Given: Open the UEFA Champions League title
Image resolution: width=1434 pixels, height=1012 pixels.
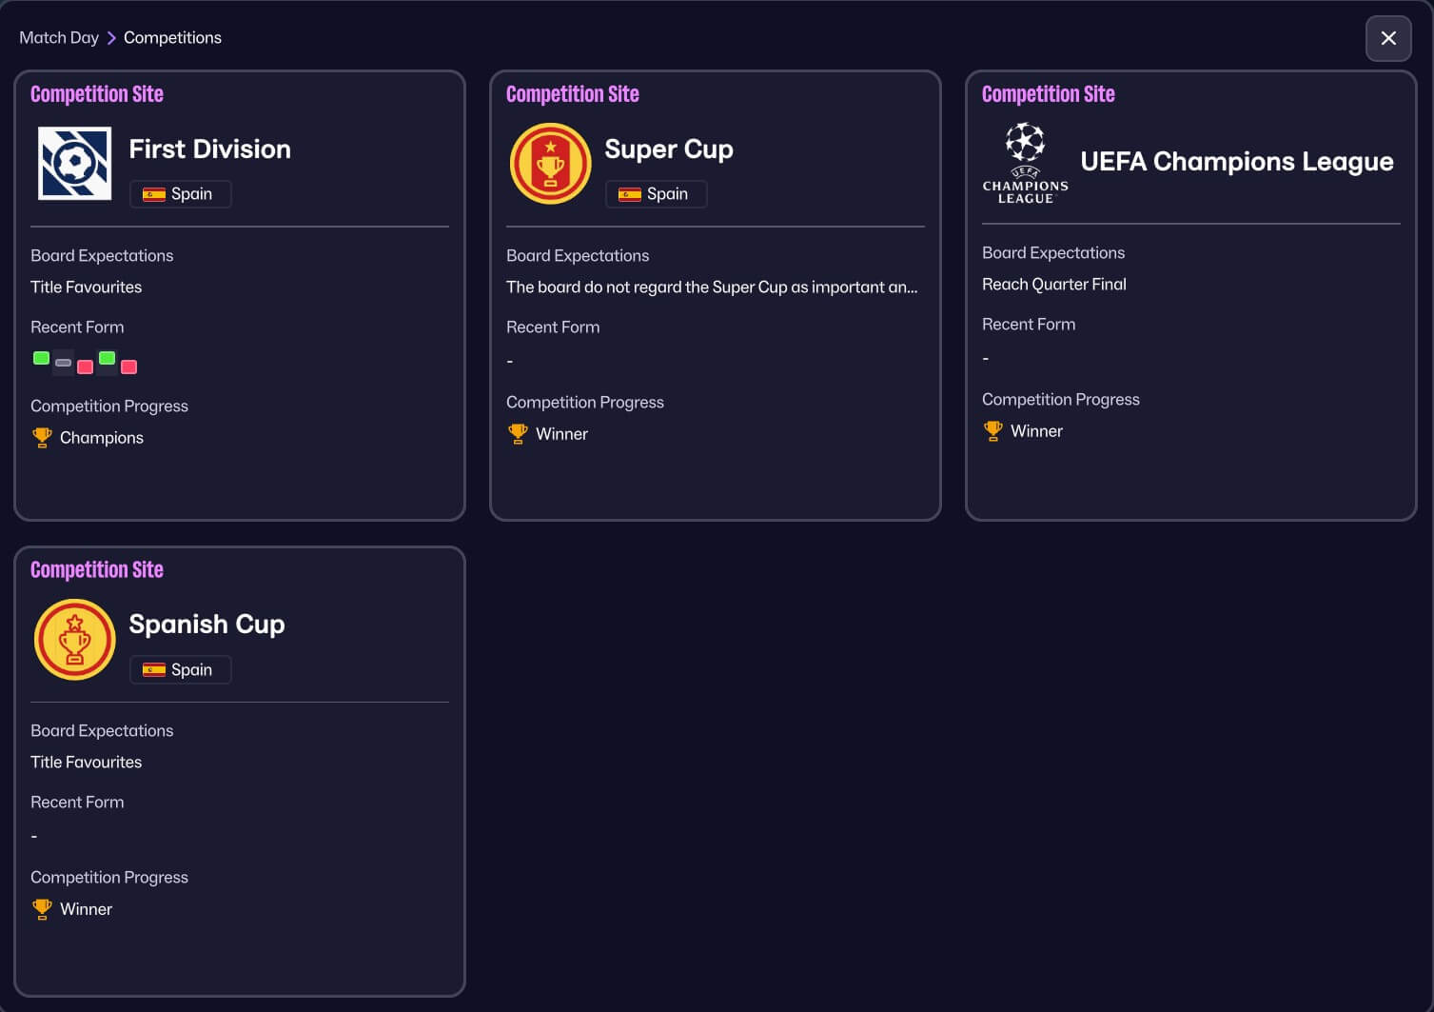Looking at the screenshot, I should pos(1236,161).
